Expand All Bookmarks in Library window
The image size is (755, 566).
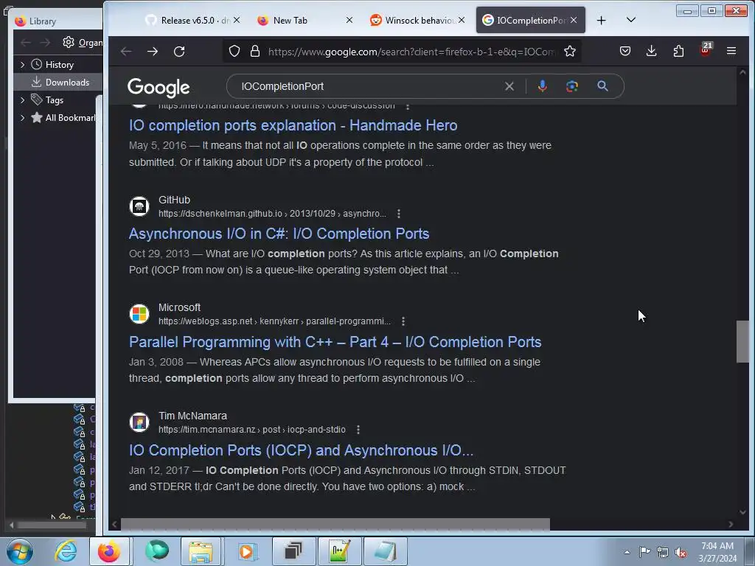[x=22, y=118]
